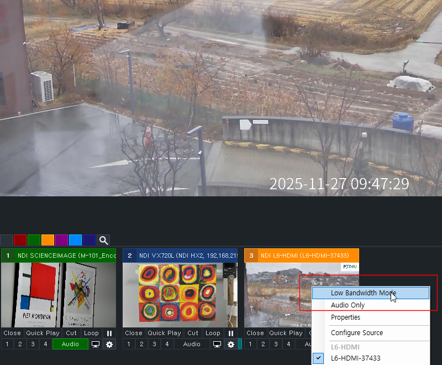Toggle overlay 2 on input 1
The width and height of the screenshot is (442, 365).
[x=20, y=345]
